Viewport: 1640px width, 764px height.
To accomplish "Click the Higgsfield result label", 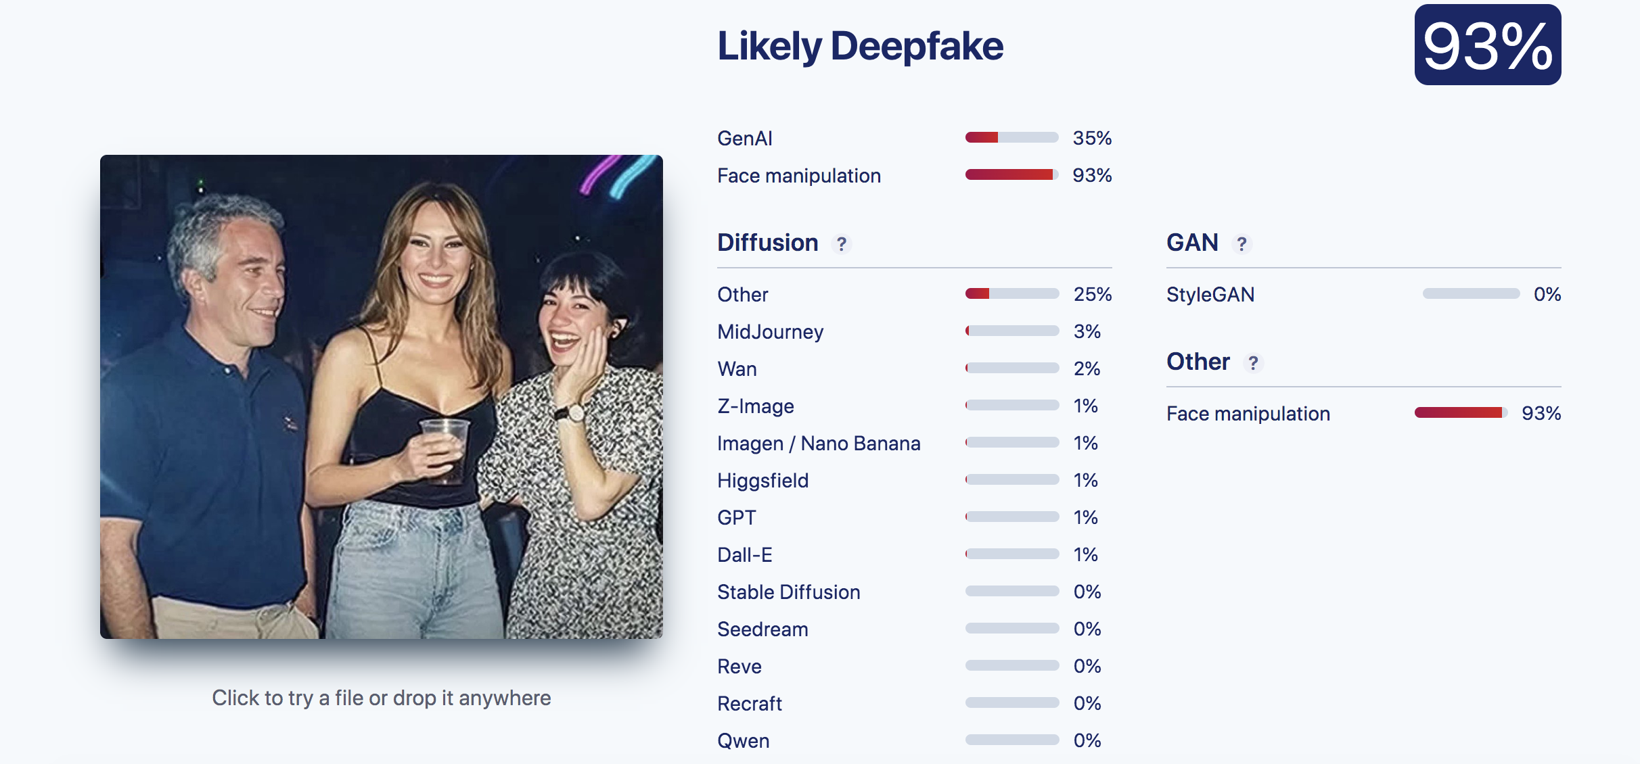I will tap(762, 481).
